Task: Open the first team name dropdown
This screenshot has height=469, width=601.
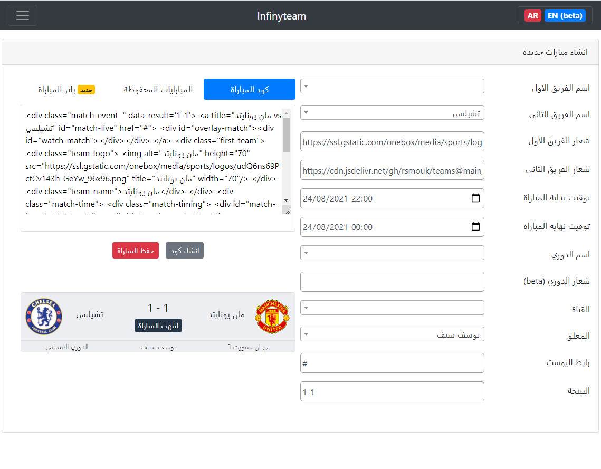Action: 392,85
